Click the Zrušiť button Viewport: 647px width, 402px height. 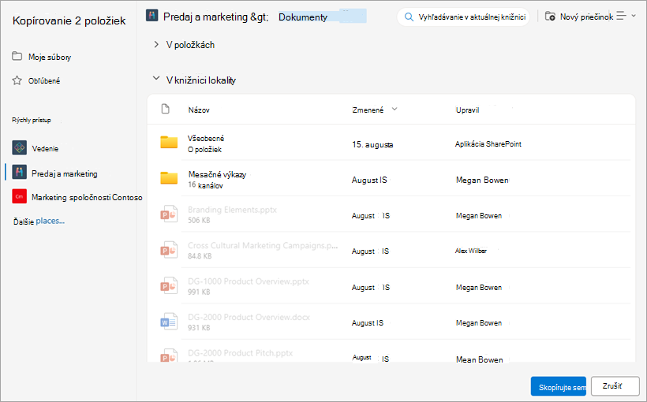[615, 386]
